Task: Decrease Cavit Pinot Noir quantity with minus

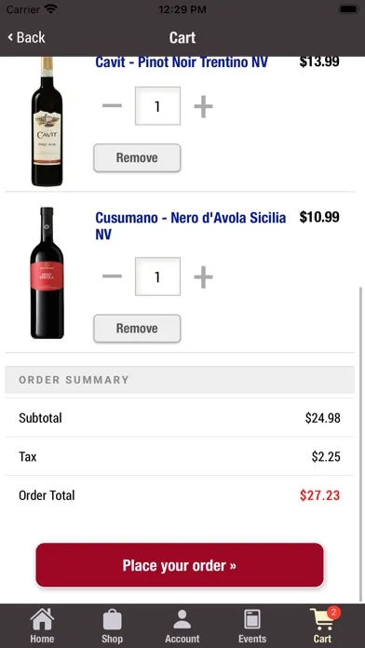Action: click(112, 106)
